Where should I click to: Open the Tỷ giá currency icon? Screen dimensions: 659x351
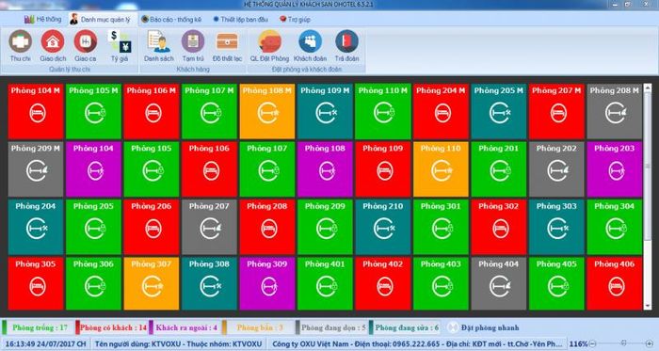pyautogui.click(x=120, y=46)
